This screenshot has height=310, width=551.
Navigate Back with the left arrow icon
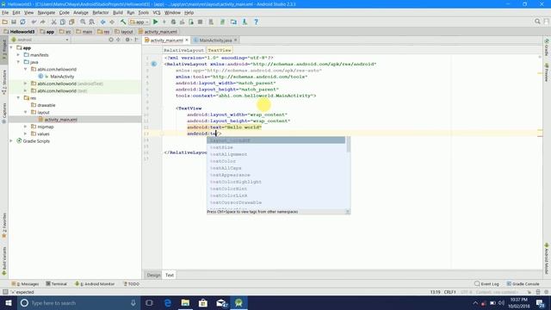pyautogui.click(x=103, y=22)
